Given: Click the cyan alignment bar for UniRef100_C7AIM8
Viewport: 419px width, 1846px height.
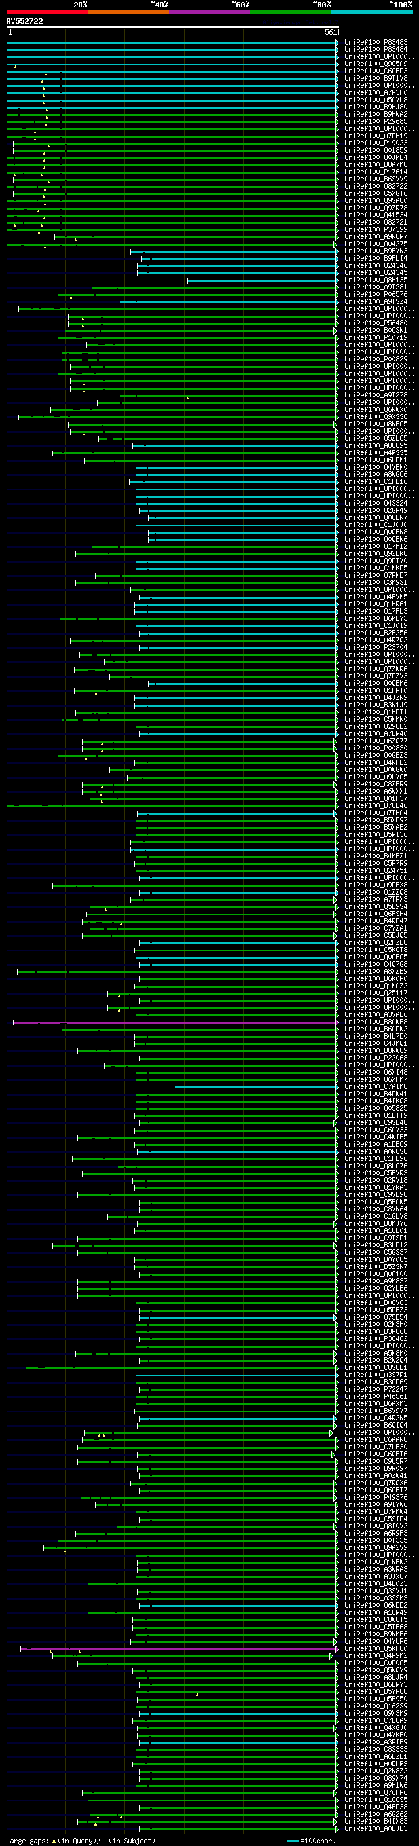Looking at the screenshot, I should click(x=257, y=1087).
